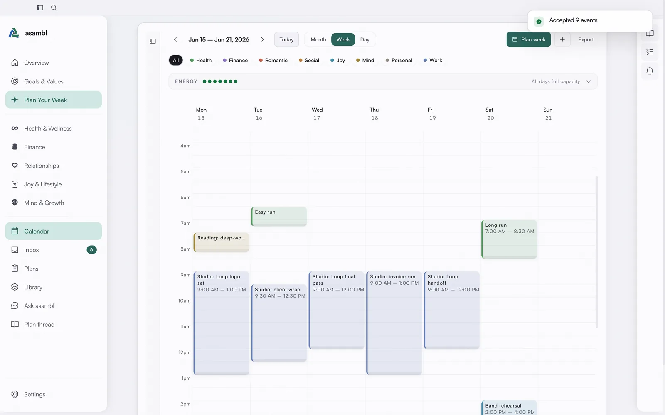Viewport: 665px width, 415px height.
Task: Open the Long run event on Saturday
Action: click(x=509, y=239)
